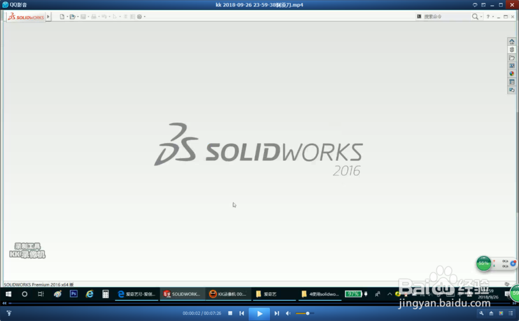The height and width of the screenshot is (321, 519).
Task: Click the New document icon in SolidWorks
Action: (x=62, y=17)
